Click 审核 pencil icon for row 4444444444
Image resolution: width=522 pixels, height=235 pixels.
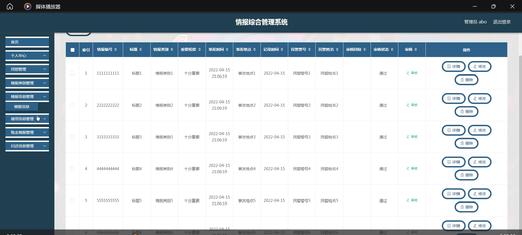(408, 169)
